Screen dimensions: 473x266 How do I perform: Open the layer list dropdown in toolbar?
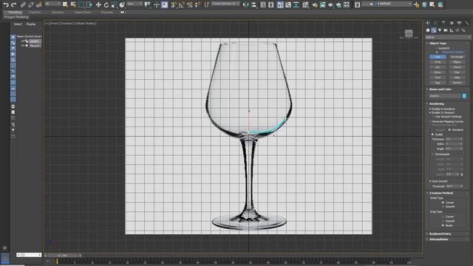387,4
